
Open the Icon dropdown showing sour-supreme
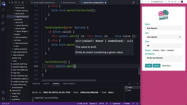(x=164, y=37)
